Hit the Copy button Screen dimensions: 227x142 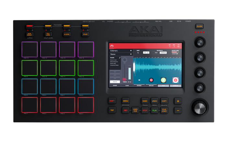(x=164, y=101)
